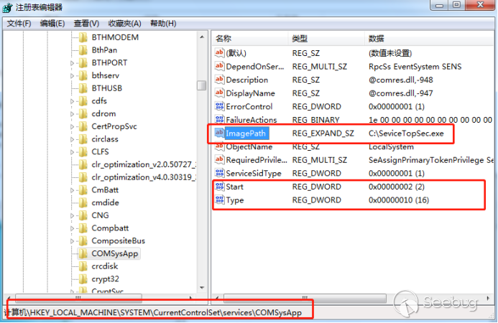Viewport: 498px width, 323px height.
Task: Click the tree pane vertical scrollbar thumb
Action: click(202, 85)
